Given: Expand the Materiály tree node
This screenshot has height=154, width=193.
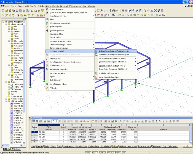Looking at the screenshot, I should pos(9,31).
